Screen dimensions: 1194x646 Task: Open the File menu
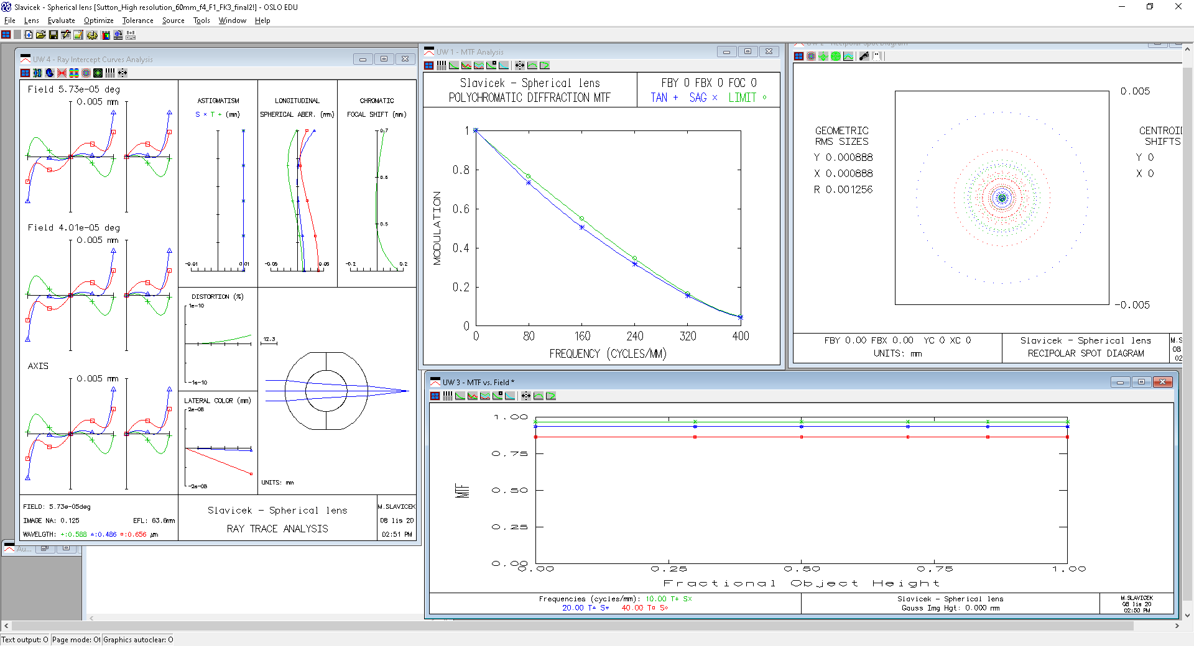(x=10, y=20)
